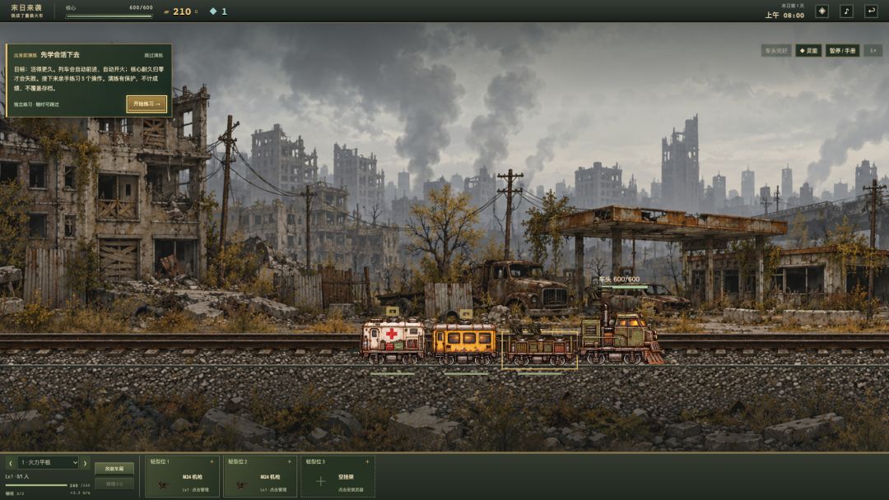Click the carriage health bar above 249
889x500 pixels.
click(36, 485)
